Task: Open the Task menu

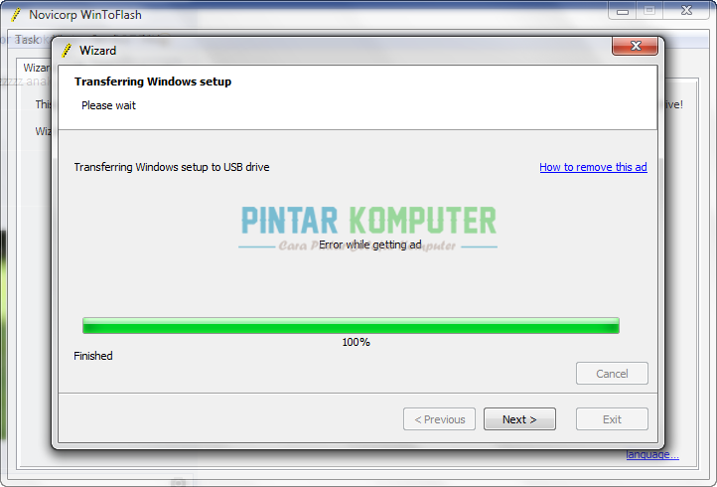Action: (27, 40)
